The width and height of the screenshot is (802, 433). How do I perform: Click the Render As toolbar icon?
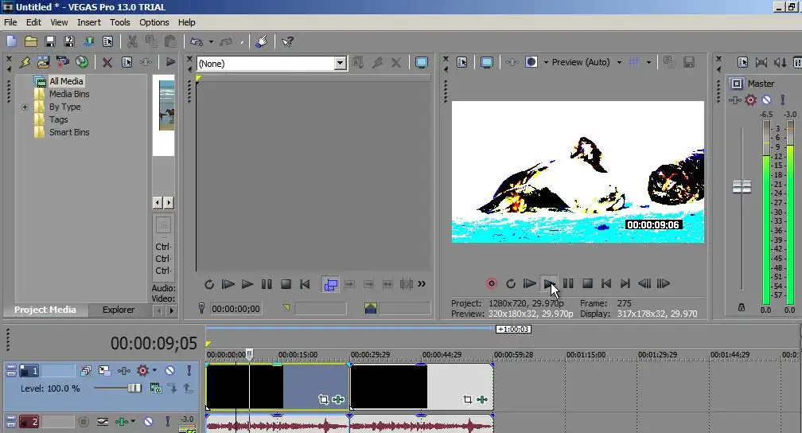[88, 41]
